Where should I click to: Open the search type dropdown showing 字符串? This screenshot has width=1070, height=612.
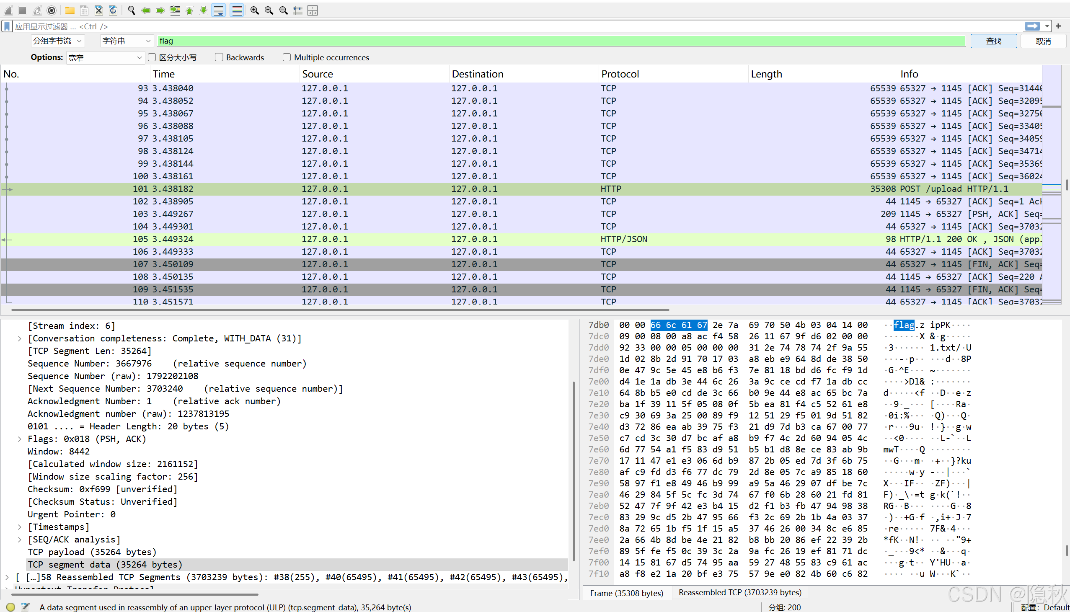(126, 41)
